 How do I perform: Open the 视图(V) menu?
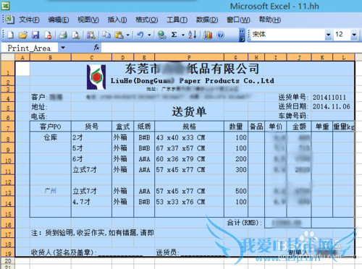coord(88,20)
